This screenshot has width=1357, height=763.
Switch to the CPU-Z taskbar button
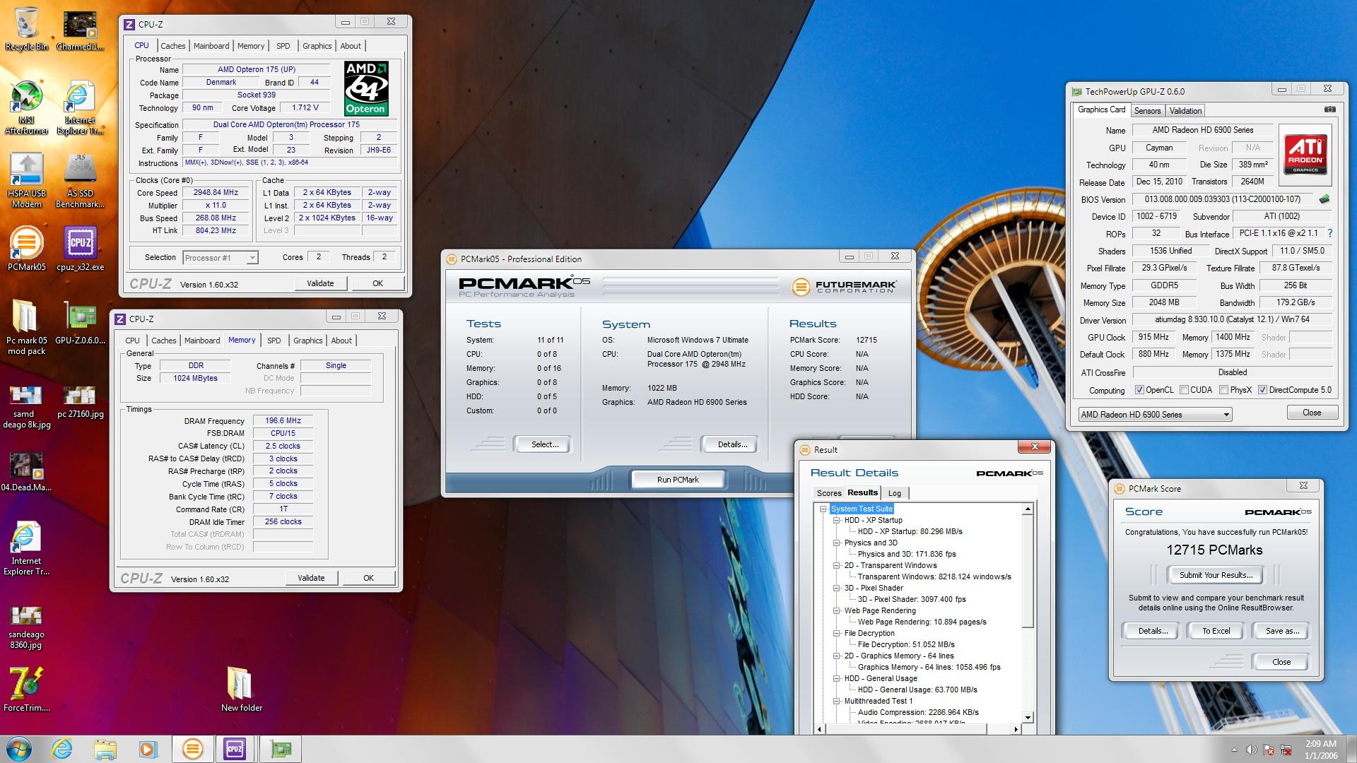(x=235, y=749)
